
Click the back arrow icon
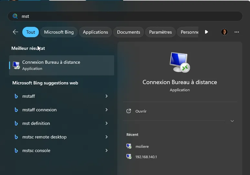(15, 32)
